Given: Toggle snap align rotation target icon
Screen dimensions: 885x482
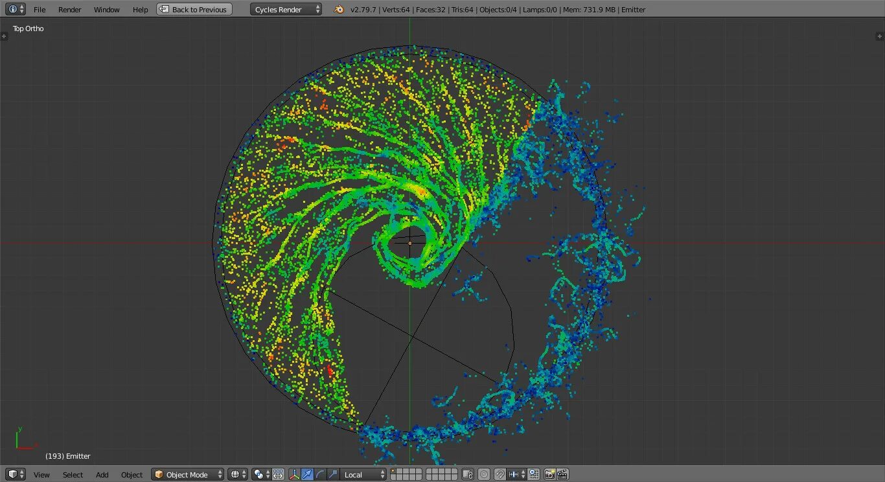Looking at the screenshot, I should pos(533,474).
